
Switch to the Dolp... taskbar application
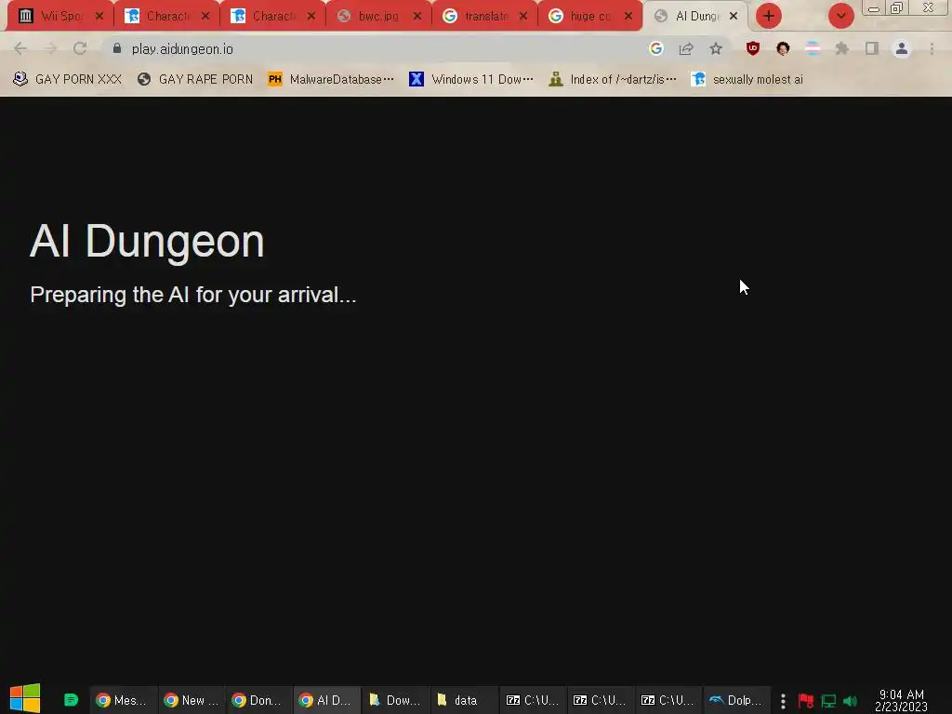(x=736, y=700)
